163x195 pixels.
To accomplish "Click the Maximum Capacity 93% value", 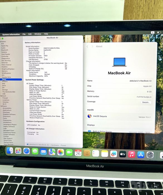I will [46, 76].
